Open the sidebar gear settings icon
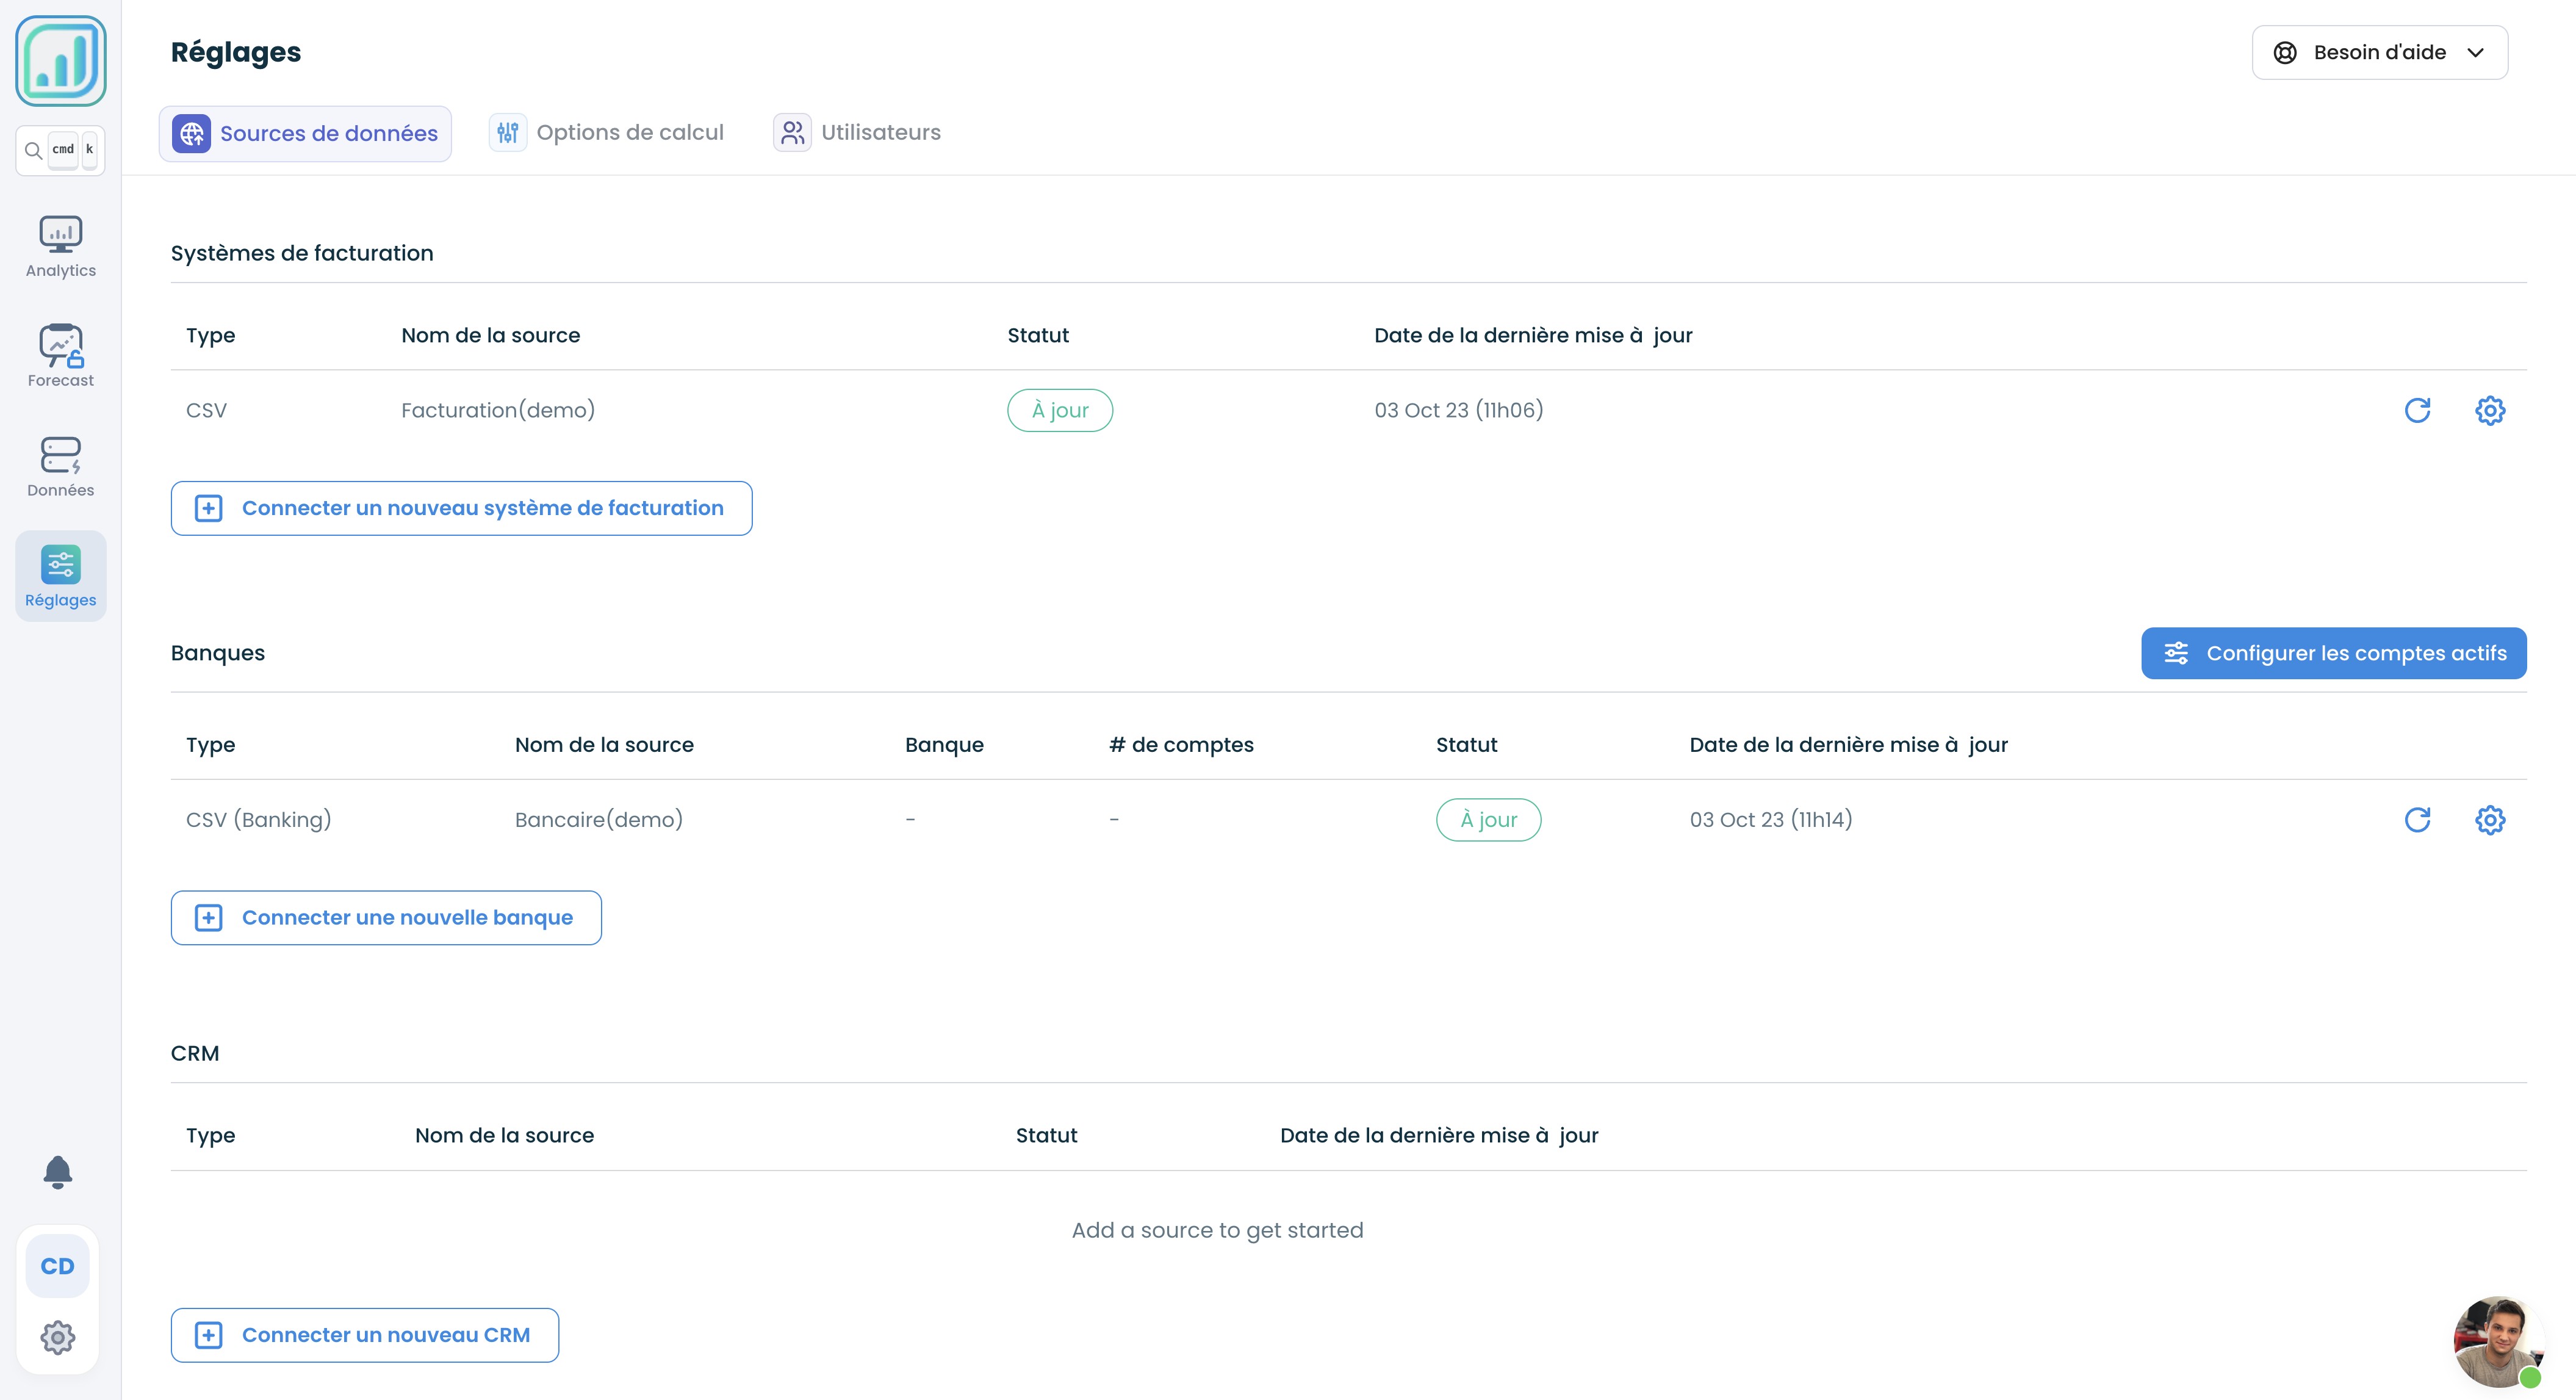Screen dimensions: 2576x1400 point(58,1337)
